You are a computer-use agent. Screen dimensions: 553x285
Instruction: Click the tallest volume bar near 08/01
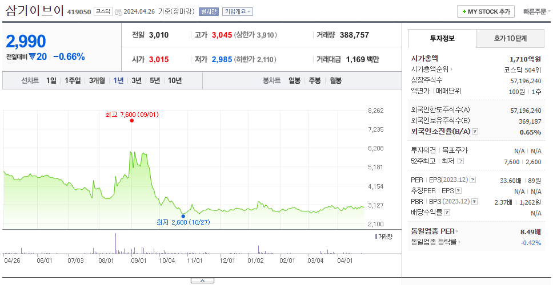click(x=115, y=243)
